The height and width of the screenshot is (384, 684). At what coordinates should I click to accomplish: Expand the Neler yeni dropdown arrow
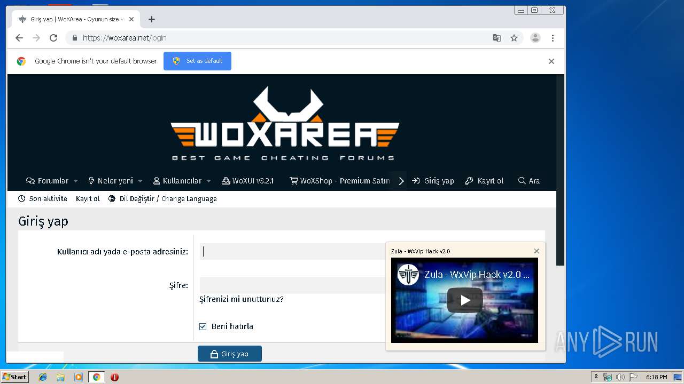click(x=140, y=181)
